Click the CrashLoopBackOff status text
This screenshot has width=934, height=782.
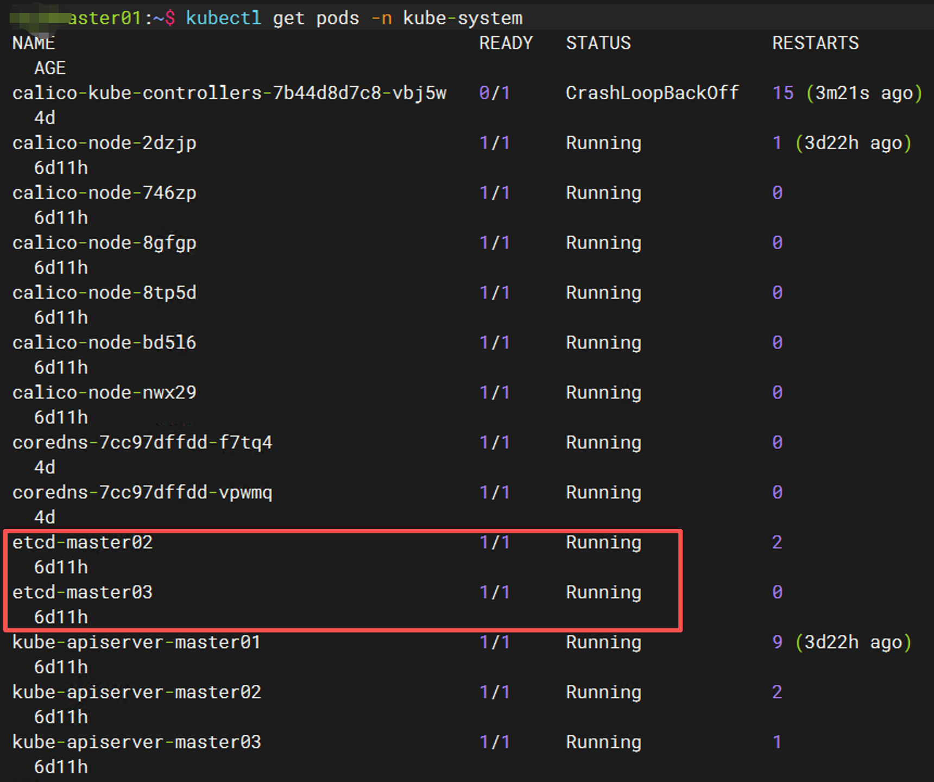click(x=652, y=93)
